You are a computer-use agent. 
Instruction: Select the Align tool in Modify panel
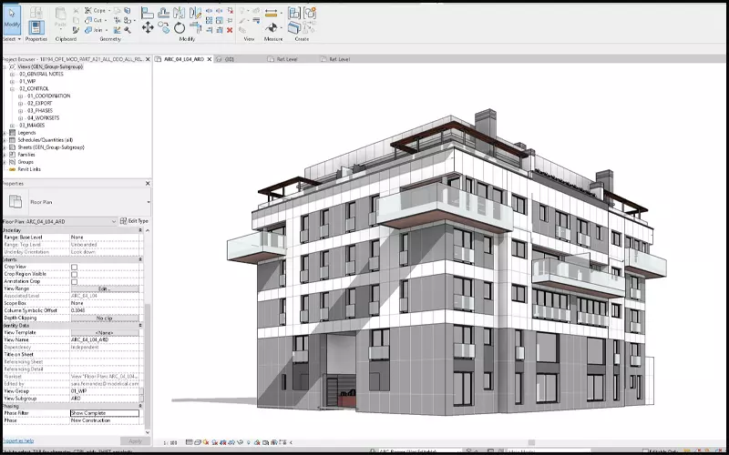(148, 13)
